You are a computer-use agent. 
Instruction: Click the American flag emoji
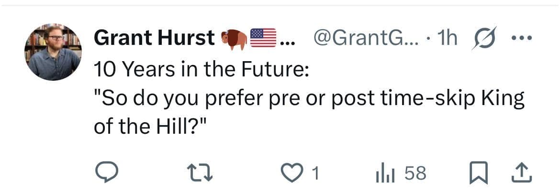pyautogui.click(x=264, y=38)
